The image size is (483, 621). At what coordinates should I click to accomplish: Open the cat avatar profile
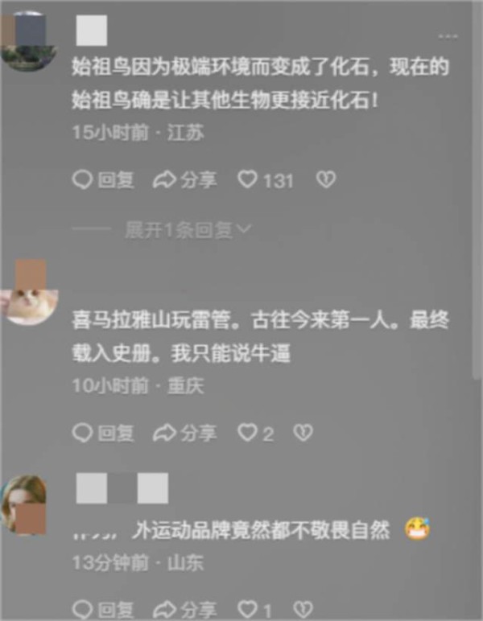click(x=29, y=293)
